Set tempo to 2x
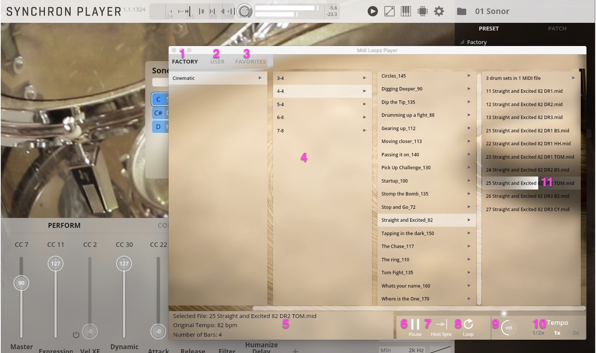 tap(576, 333)
